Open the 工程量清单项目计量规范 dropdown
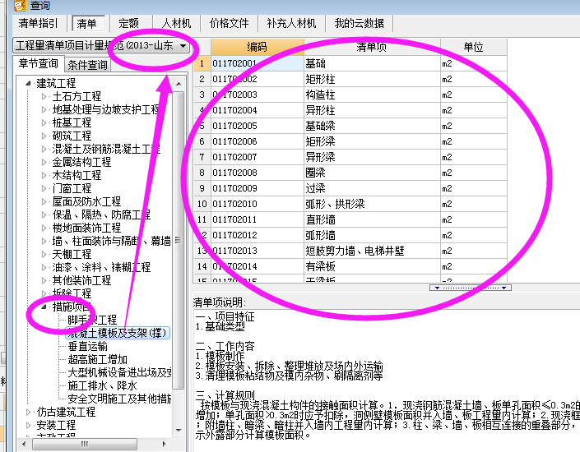This screenshot has width=580, height=452. [x=183, y=46]
